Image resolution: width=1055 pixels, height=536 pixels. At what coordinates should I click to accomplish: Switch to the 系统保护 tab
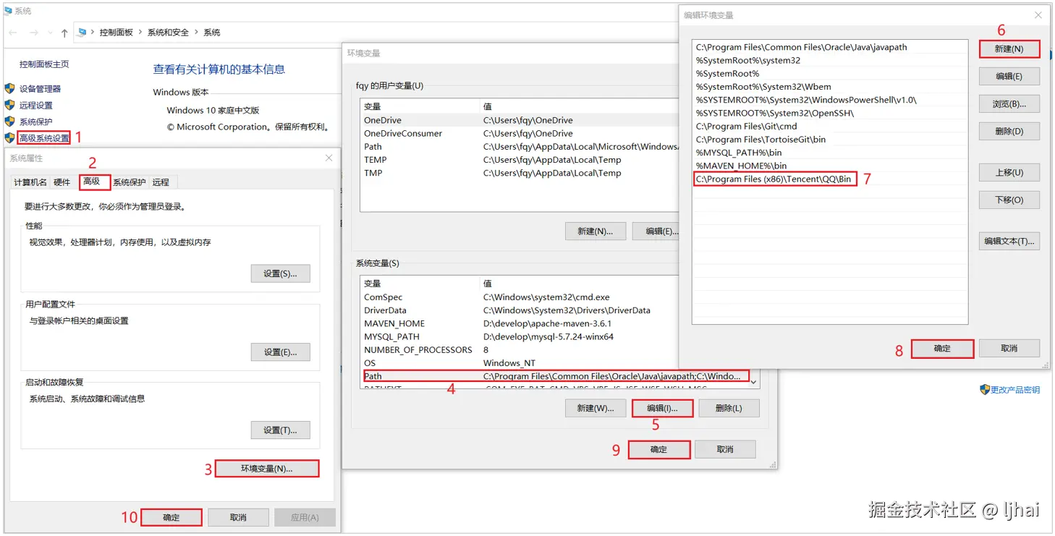point(129,182)
